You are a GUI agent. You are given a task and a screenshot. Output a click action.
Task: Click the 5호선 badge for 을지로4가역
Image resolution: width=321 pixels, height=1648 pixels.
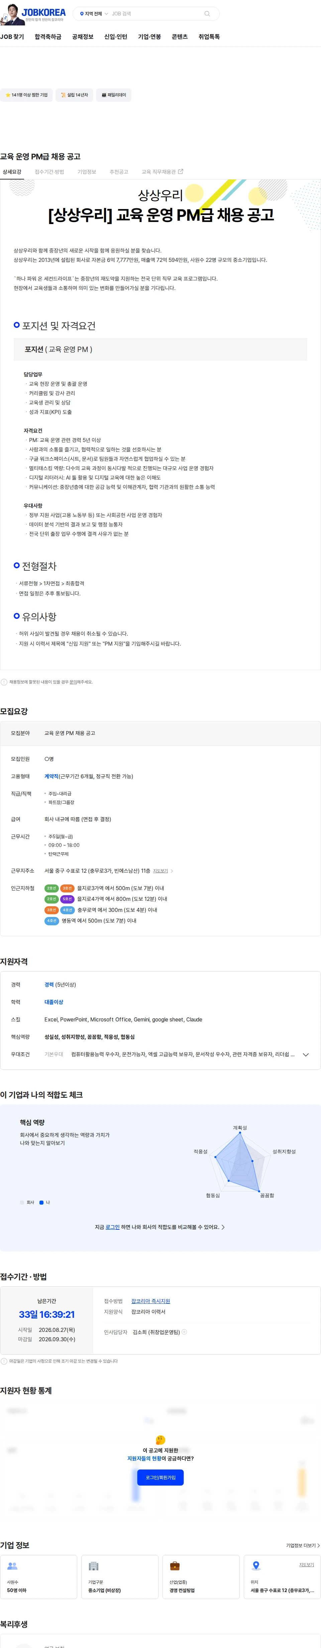pos(67,899)
